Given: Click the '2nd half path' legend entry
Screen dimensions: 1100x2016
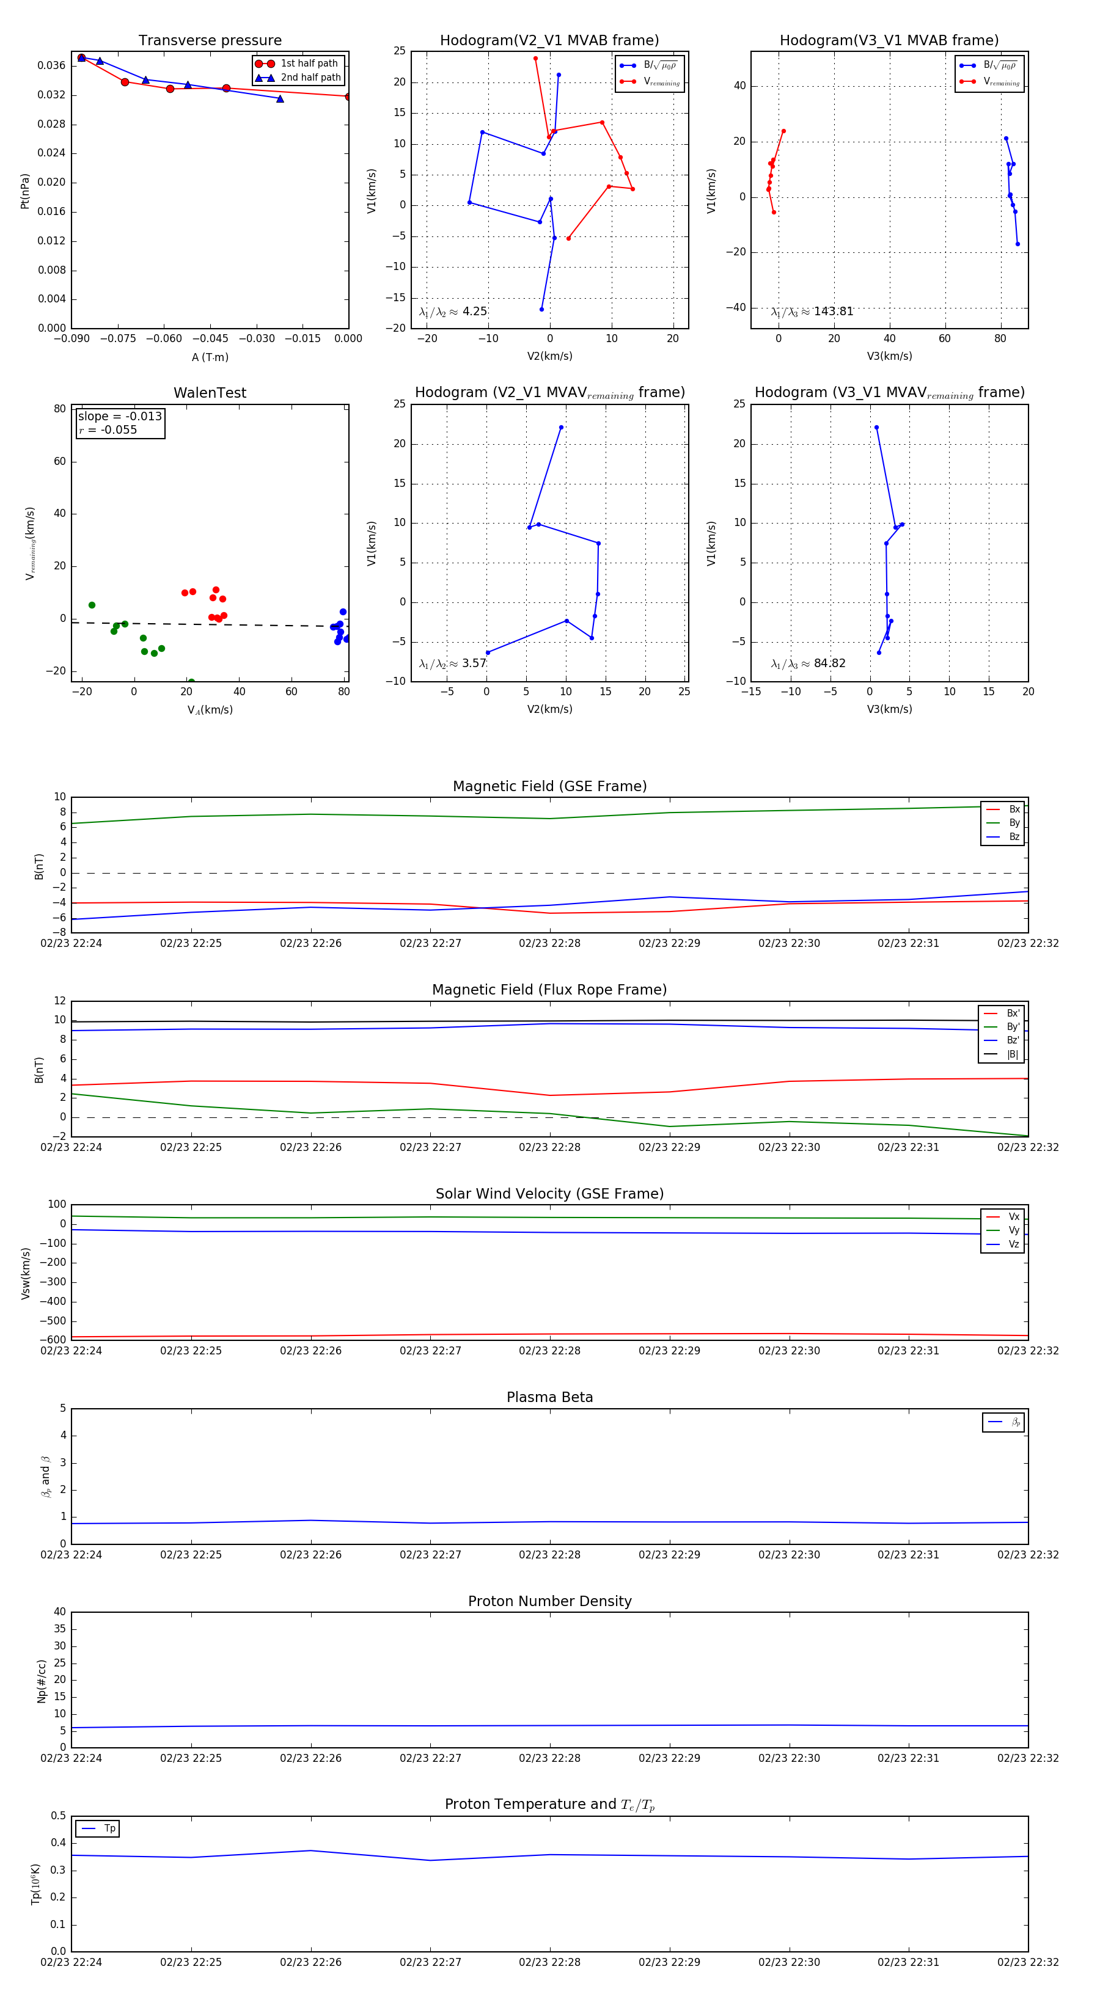Looking at the screenshot, I should coord(298,78).
